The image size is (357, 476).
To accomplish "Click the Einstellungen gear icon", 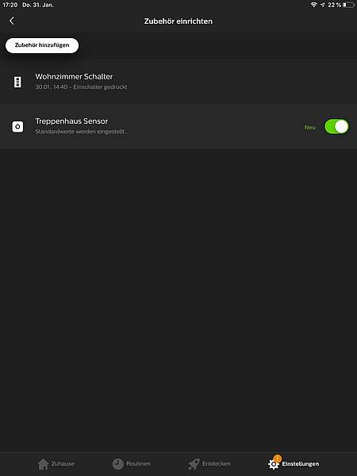I will (273, 464).
